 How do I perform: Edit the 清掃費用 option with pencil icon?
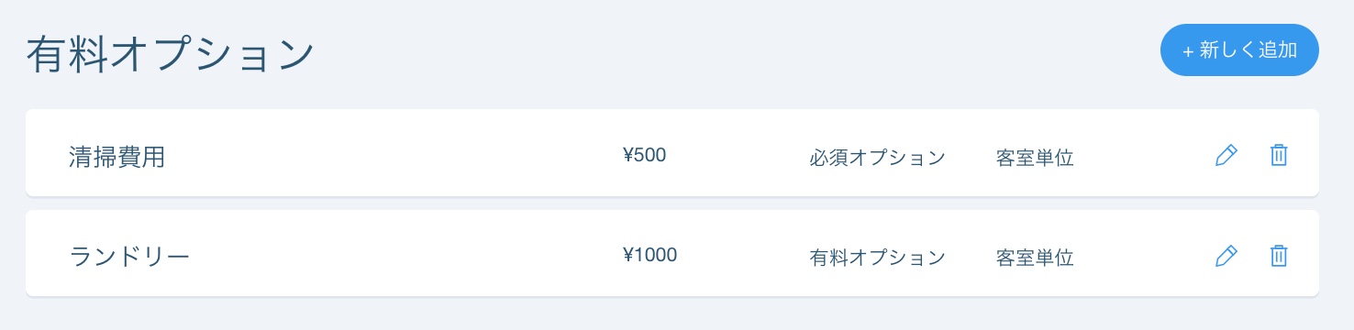(1226, 156)
